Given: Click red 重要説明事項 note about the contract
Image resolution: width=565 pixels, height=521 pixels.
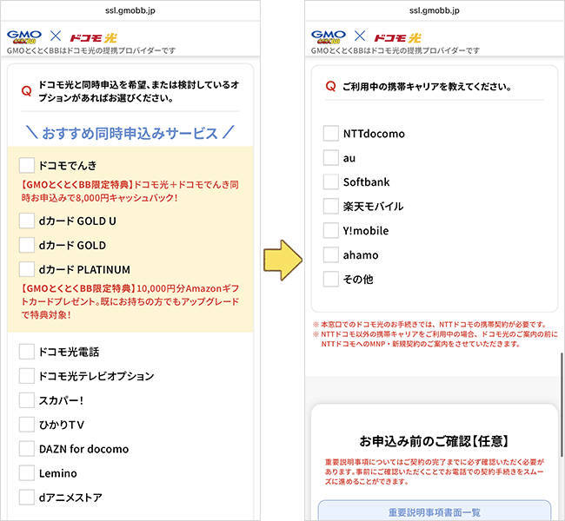Looking at the screenshot, I should (435, 472).
